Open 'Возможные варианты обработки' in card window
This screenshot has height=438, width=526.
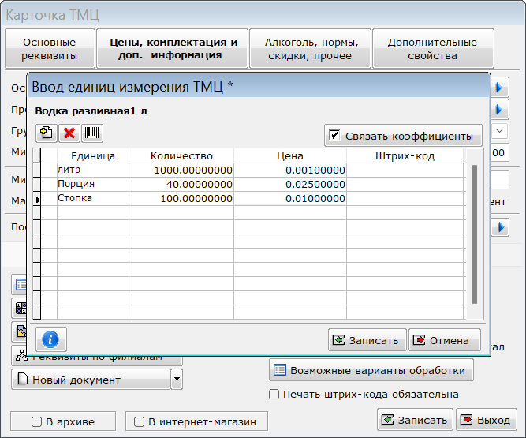(x=371, y=370)
